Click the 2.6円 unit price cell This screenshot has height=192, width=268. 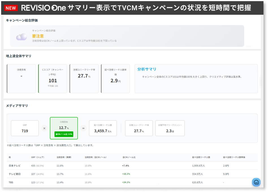(226, 166)
